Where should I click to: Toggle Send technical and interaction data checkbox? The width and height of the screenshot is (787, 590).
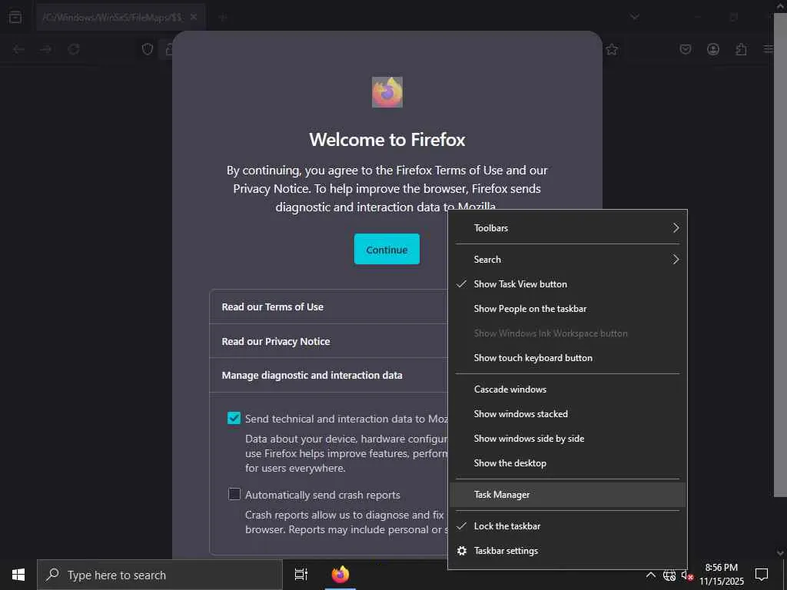pos(234,418)
